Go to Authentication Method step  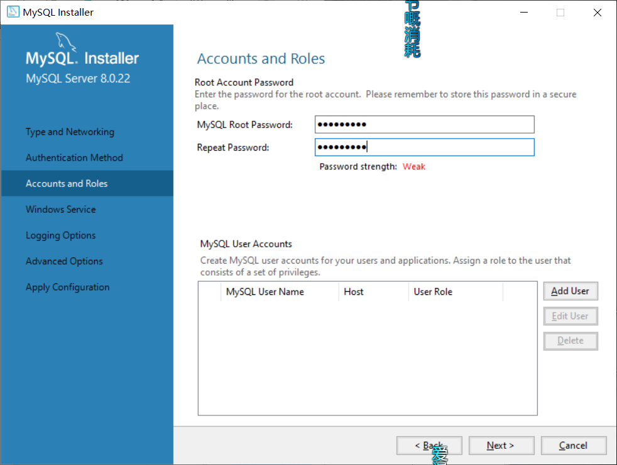pos(74,158)
